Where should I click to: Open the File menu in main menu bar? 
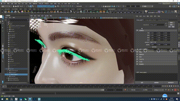click(4, 4)
